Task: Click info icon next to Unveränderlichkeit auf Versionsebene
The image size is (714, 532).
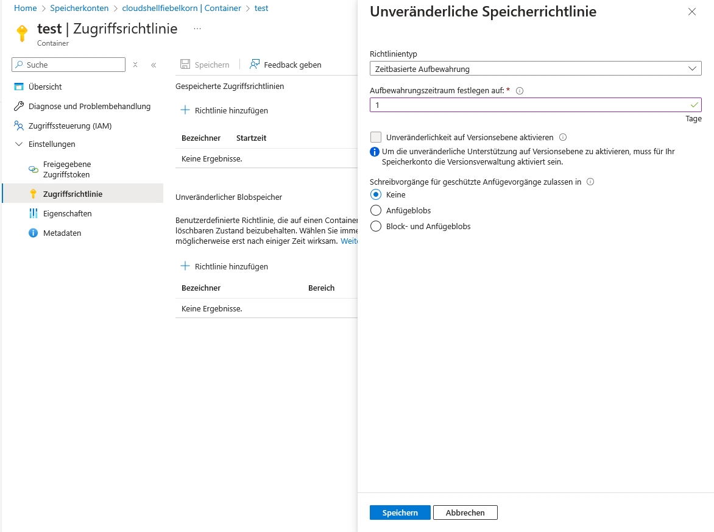Action: (x=563, y=137)
